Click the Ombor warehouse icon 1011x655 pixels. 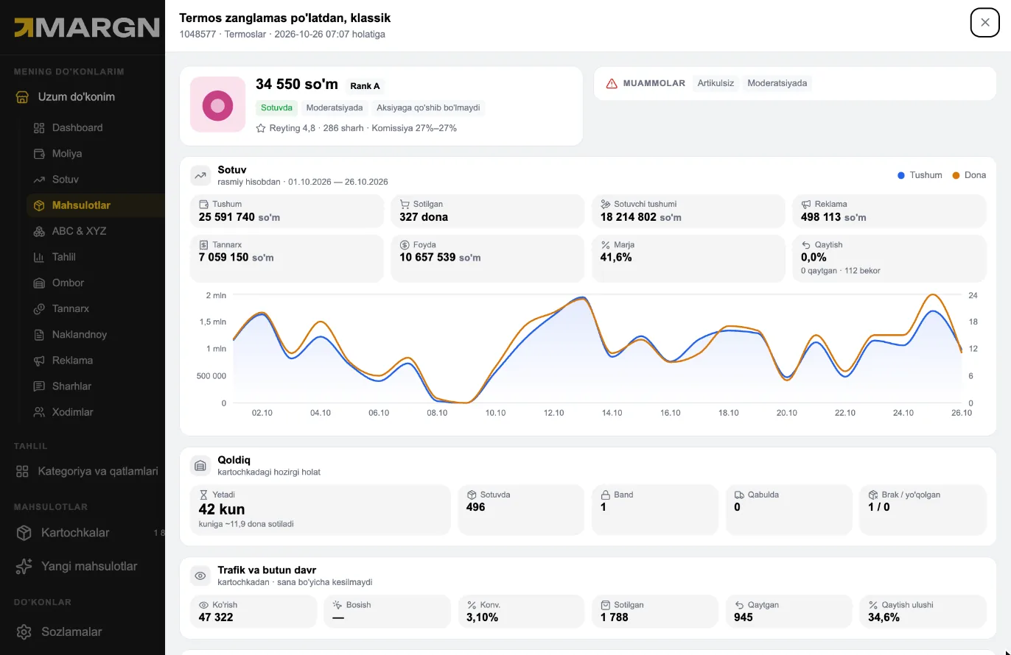39,283
